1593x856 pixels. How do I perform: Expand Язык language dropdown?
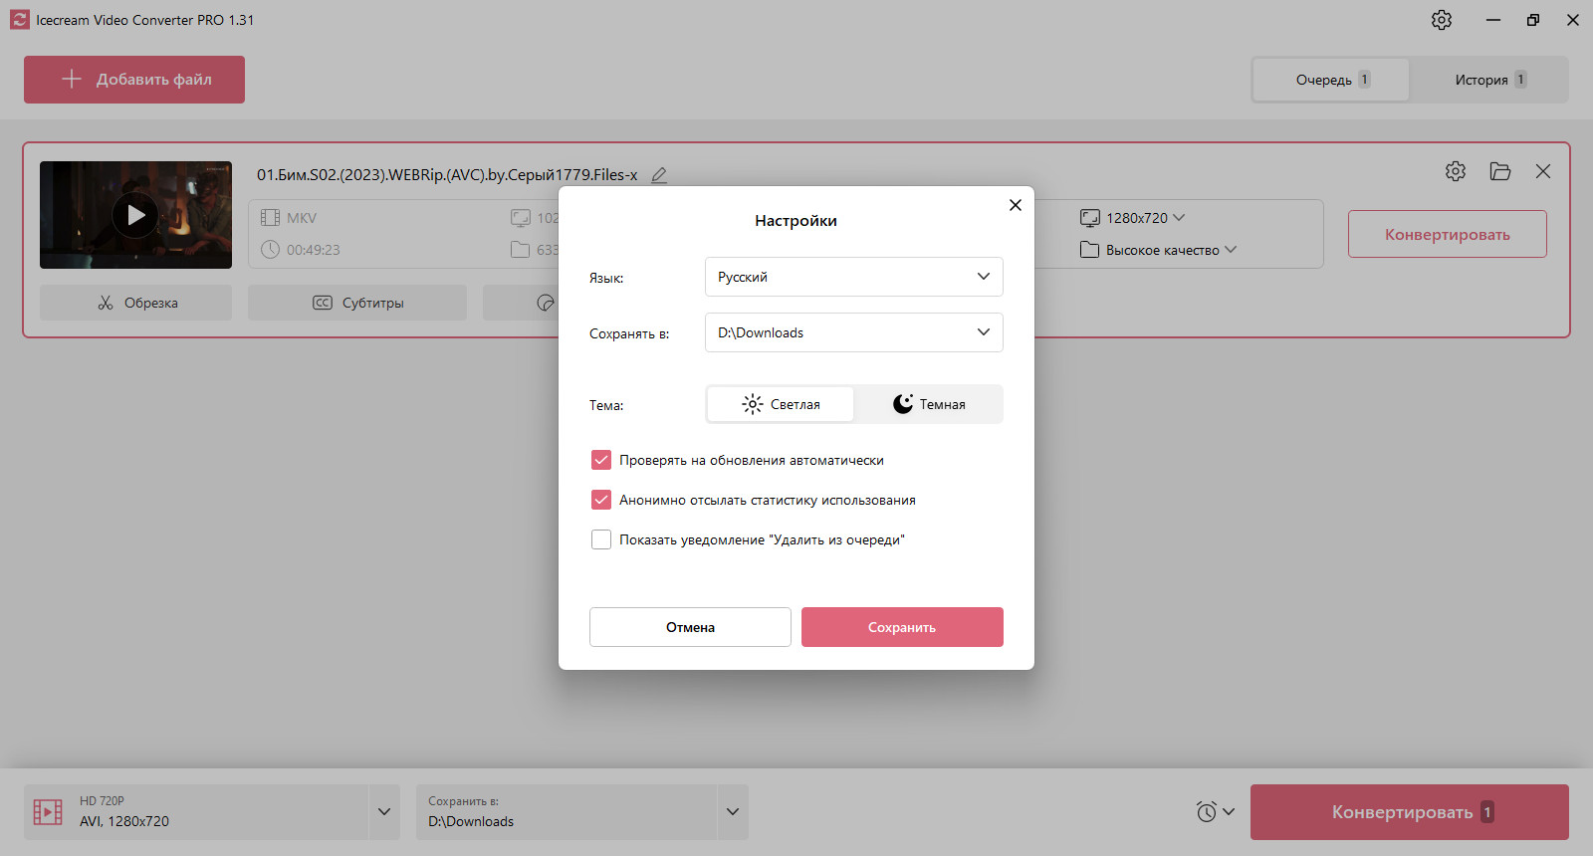pyautogui.click(x=854, y=277)
